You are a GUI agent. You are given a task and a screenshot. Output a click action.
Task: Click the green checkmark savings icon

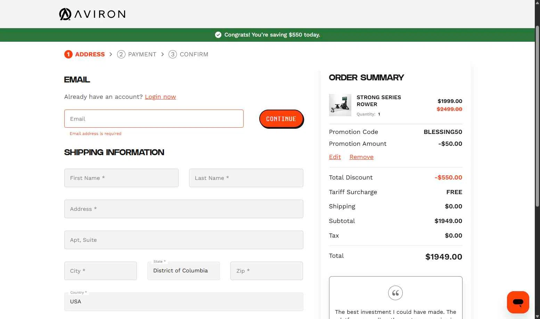point(218,35)
